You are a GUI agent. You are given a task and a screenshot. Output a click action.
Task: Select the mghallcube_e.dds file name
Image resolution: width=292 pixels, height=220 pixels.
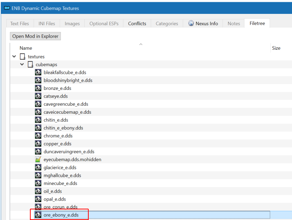(x=62, y=175)
